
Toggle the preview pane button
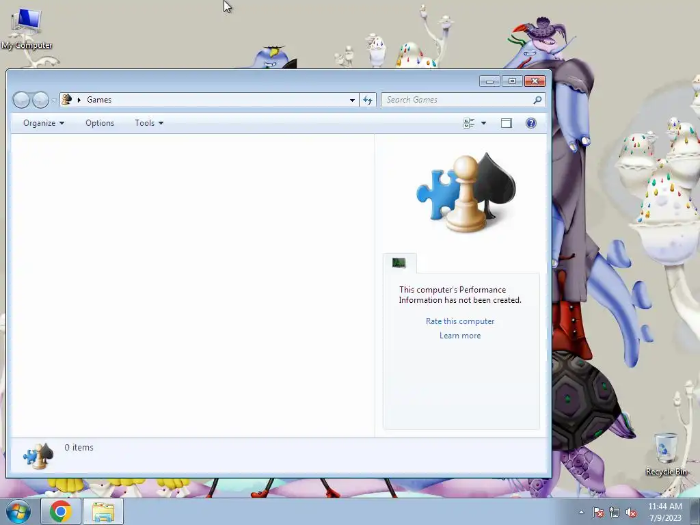click(x=507, y=123)
